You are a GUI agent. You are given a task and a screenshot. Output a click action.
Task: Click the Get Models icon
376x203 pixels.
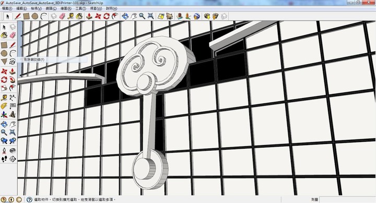[207, 16]
